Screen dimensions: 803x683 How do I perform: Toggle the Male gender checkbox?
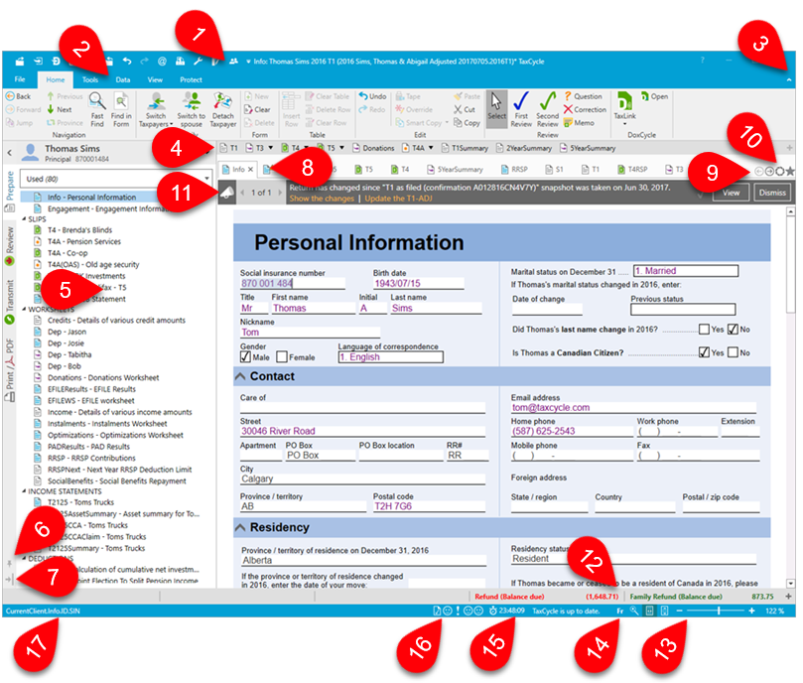pyautogui.click(x=246, y=356)
